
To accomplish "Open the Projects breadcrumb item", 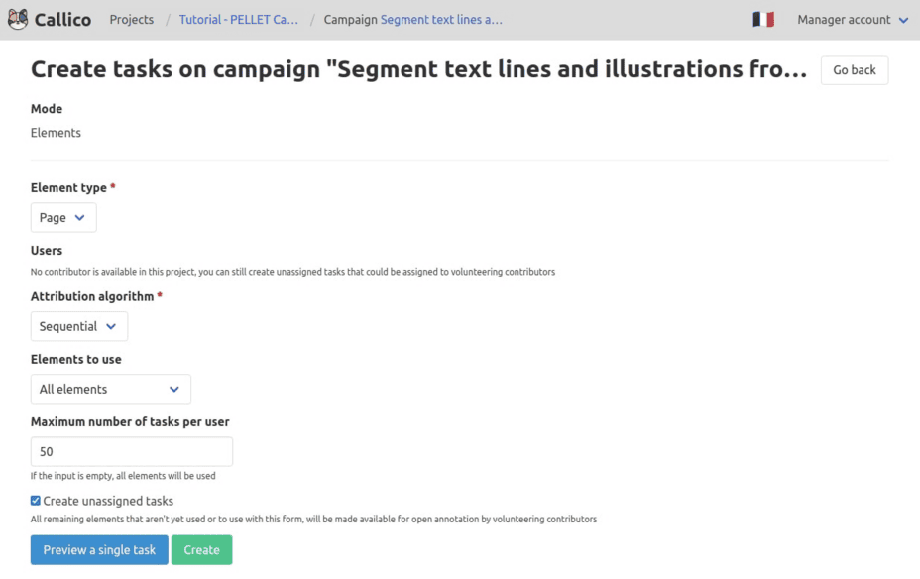I will click(x=132, y=20).
